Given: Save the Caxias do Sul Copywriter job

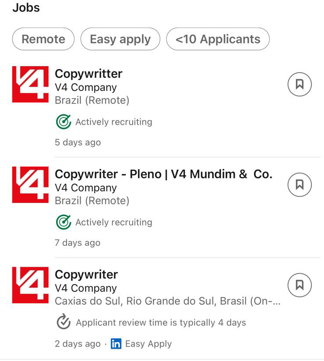Looking at the screenshot, I should coord(299,285).
